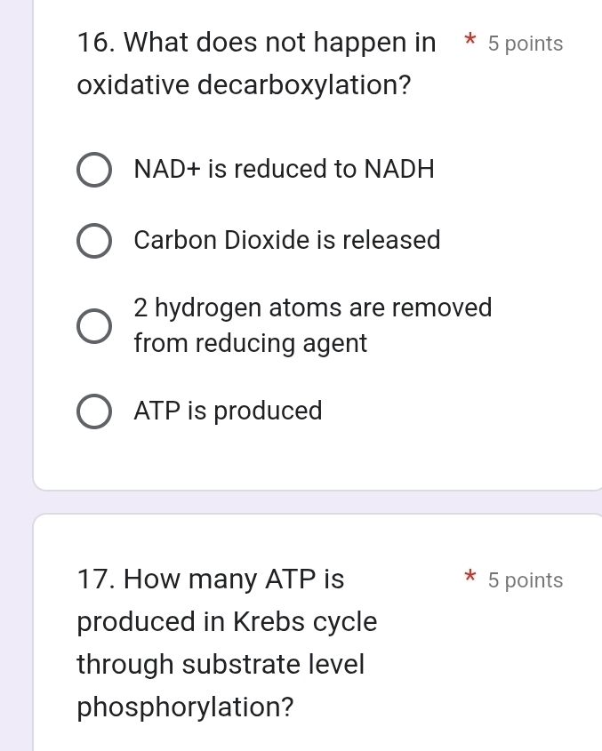Click the red asterisk next to question 16

tap(469, 43)
